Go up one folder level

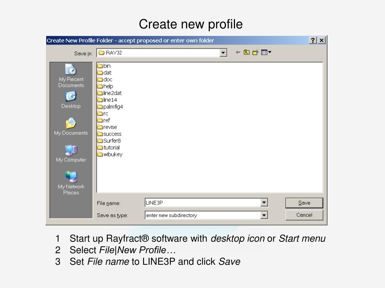[247, 52]
